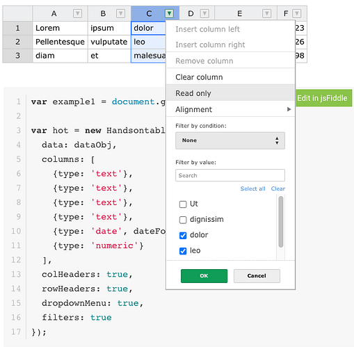Check the Ut value checkbox
Viewport: 354px width, 347px height.
[x=183, y=204]
